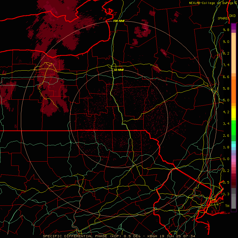Click the TH legend label
Viewport: 238px width, 238px height.
pyautogui.click(x=227, y=206)
